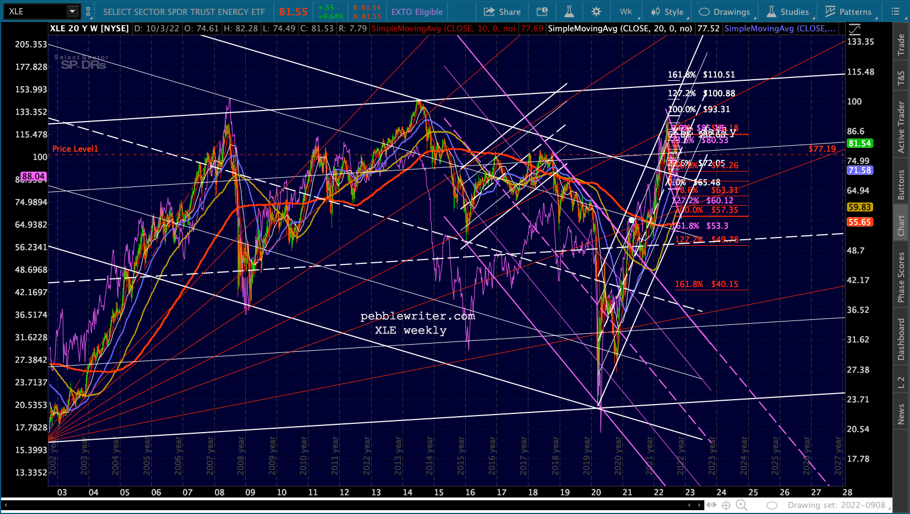Click the crosshair pan icon
Image resolution: width=910 pixels, height=514 pixels.
click(726, 505)
